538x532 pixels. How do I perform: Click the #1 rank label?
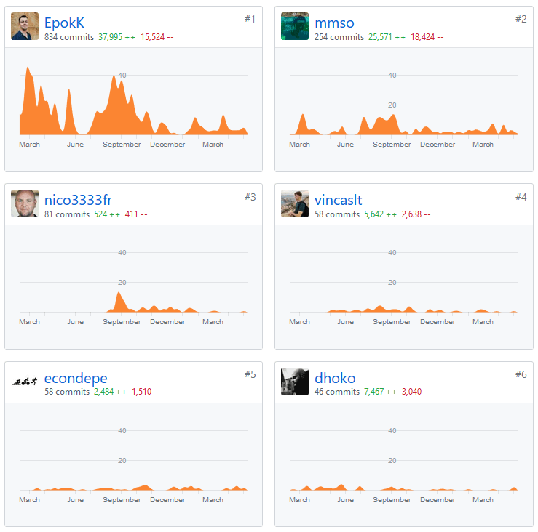pos(250,19)
